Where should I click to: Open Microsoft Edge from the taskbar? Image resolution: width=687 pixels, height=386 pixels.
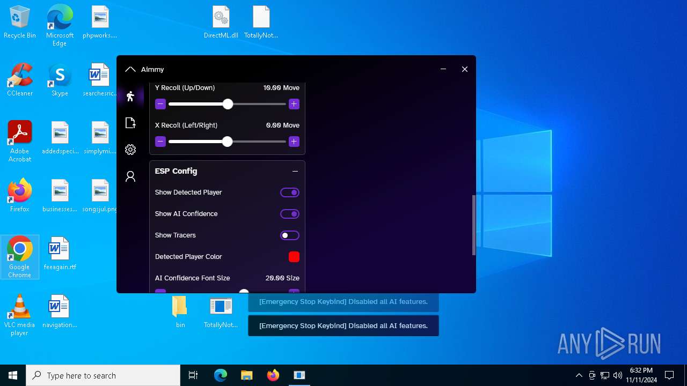tap(221, 375)
